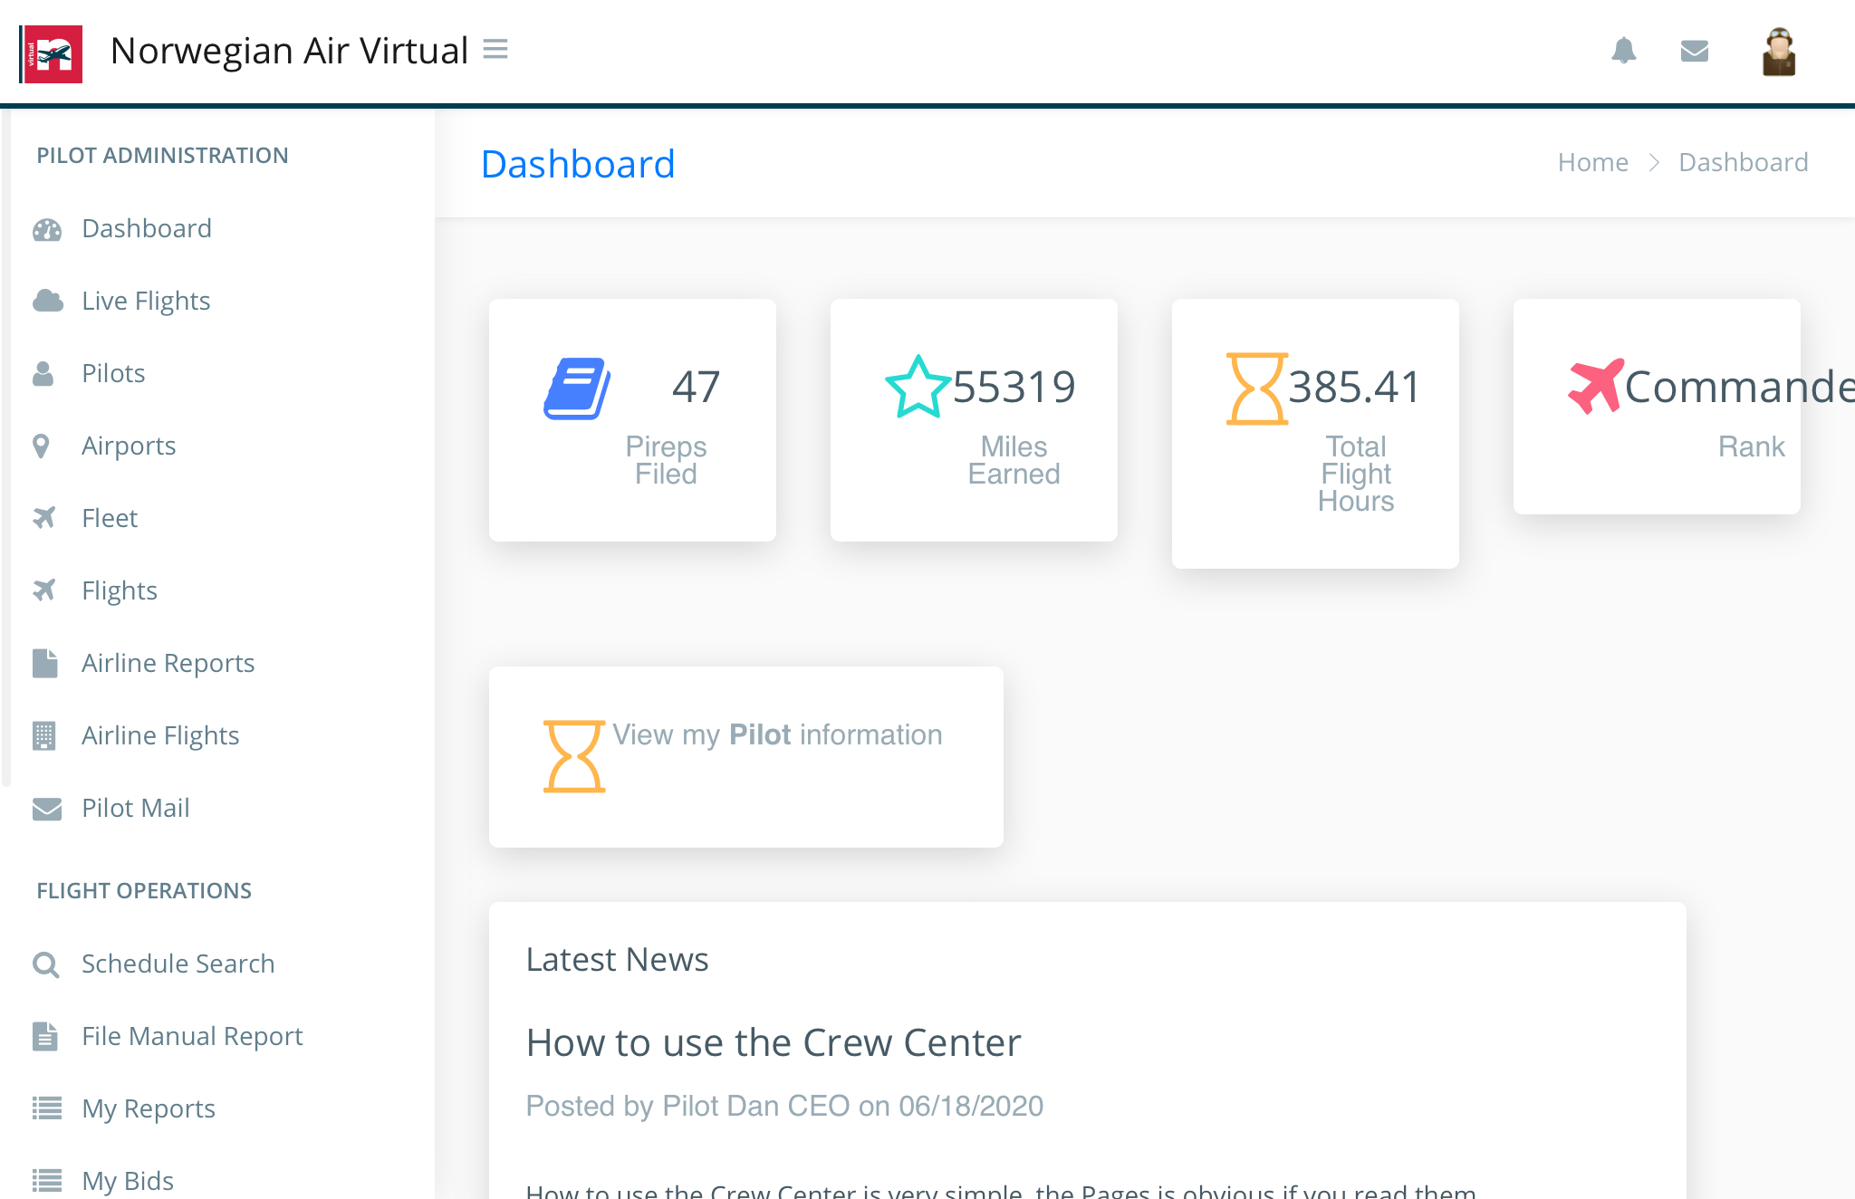Viewport: 1855px width, 1199px height.
Task: Click the Miles Earned label
Action: point(1014,460)
